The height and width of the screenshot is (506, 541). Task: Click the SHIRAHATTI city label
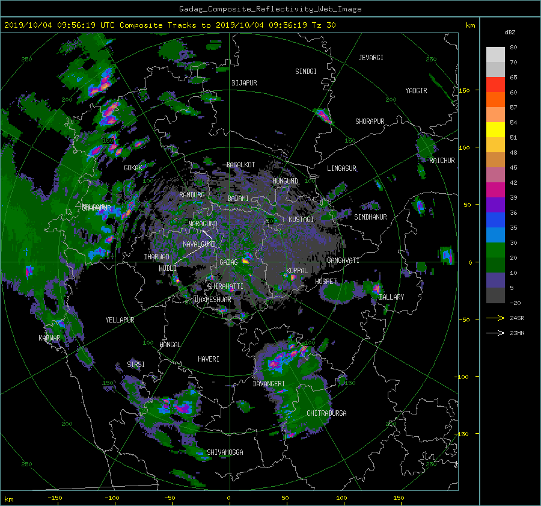click(225, 286)
